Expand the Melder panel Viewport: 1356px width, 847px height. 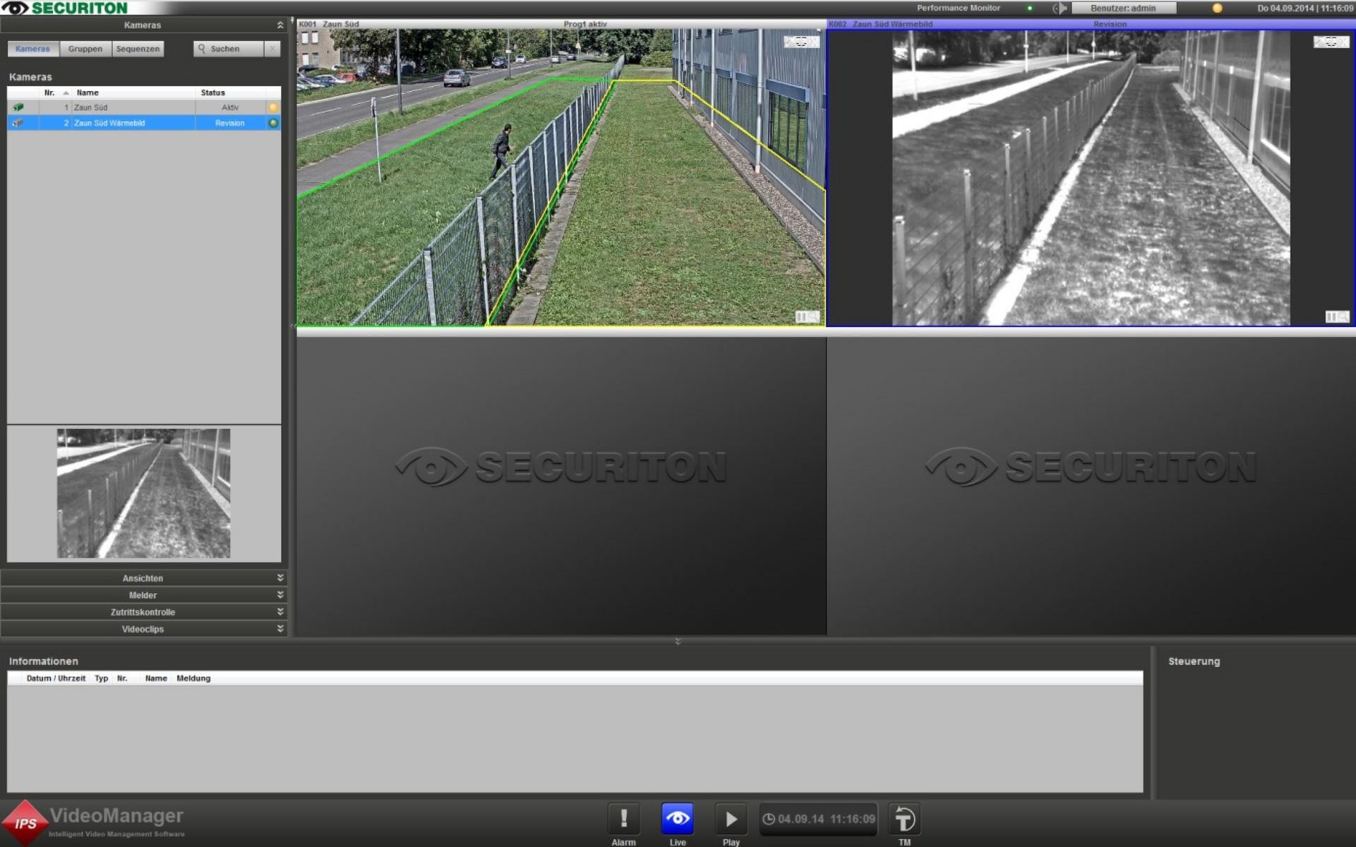[143, 595]
